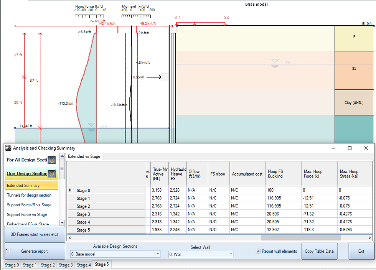Click the table horizontal scroll left arrow
This screenshot has width=376, height=270.
pos(70,238)
